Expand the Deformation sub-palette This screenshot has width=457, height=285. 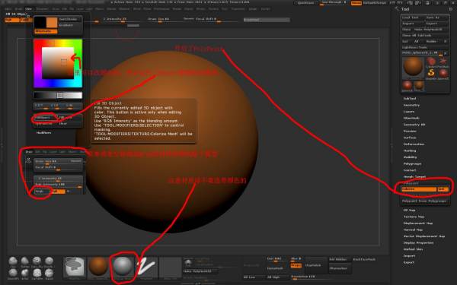click(x=414, y=144)
